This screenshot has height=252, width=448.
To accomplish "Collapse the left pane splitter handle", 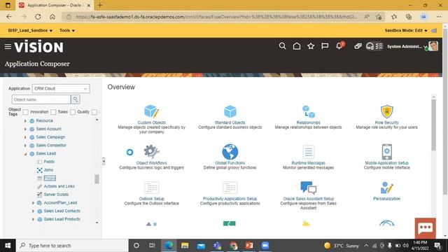I will pyautogui.click(x=104, y=161).
